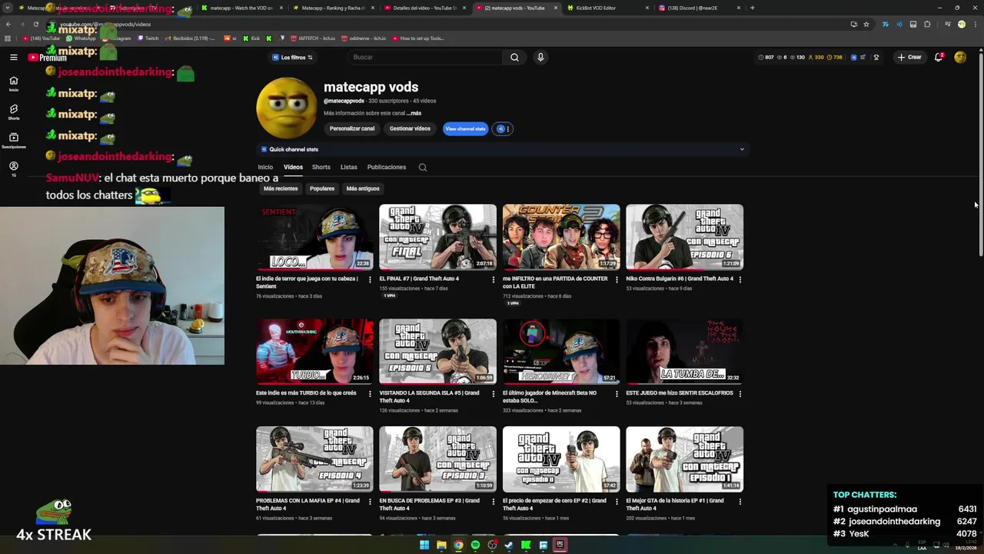Sort videos by Más antiguos
The width and height of the screenshot is (984, 554).
[363, 189]
